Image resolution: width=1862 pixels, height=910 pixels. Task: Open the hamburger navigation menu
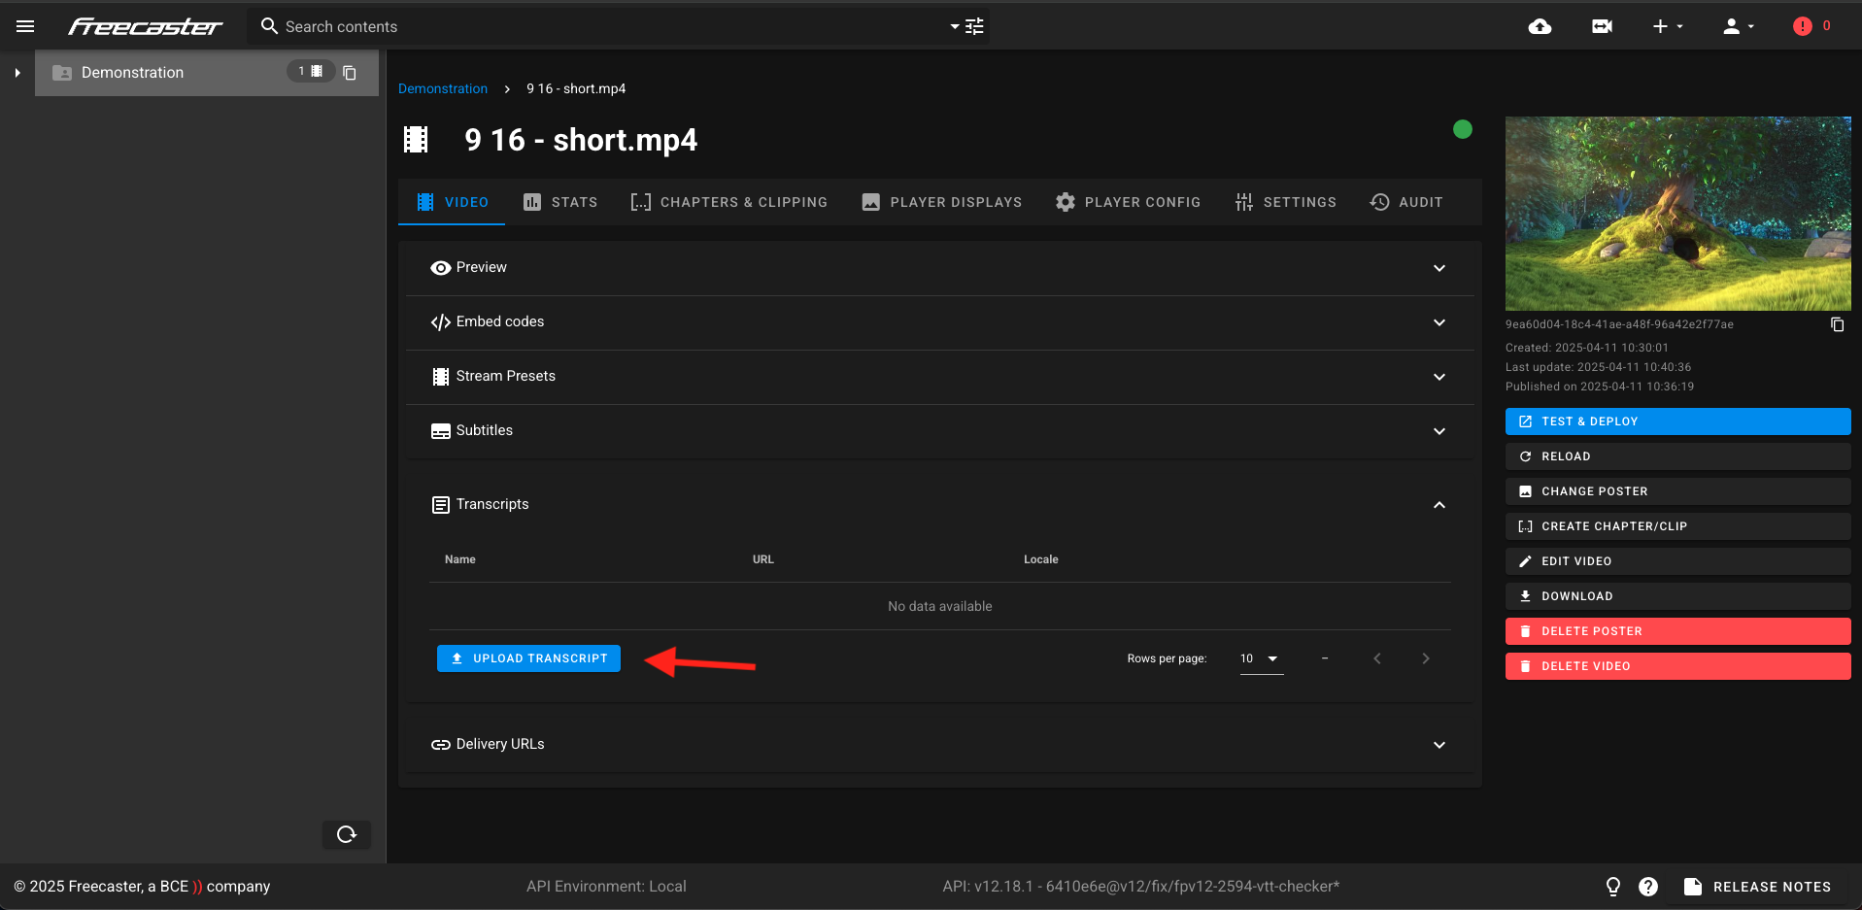25,26
